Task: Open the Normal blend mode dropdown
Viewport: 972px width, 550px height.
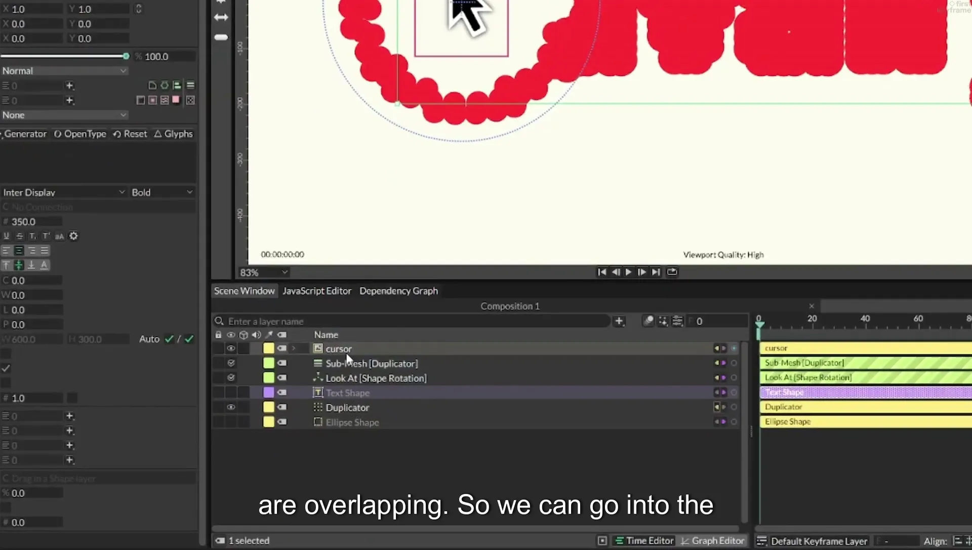Action: (x=64, y=71)
